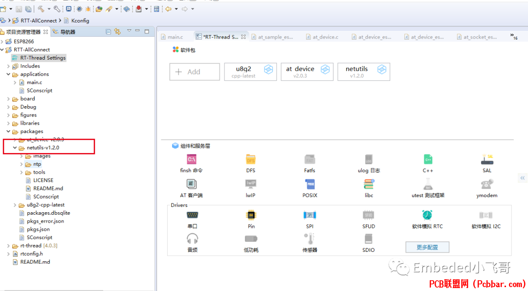Collapse the side panel with double chevron
The width and height of the screenshot is (528, 291).
click(522, 178)
